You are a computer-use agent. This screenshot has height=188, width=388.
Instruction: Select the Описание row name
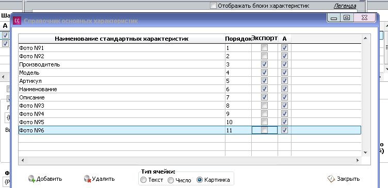[122, 97]
